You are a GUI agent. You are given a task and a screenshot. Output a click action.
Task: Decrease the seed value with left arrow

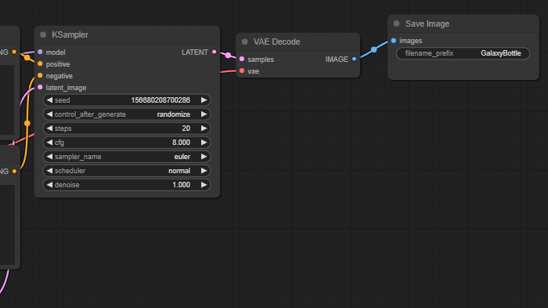tap(49, 100)
